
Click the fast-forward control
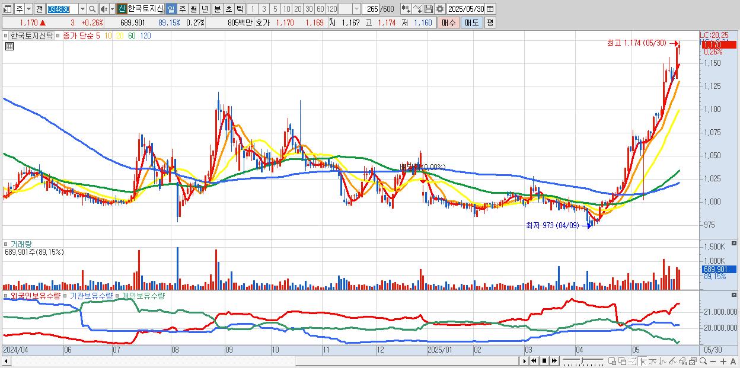tap(554, 361)
